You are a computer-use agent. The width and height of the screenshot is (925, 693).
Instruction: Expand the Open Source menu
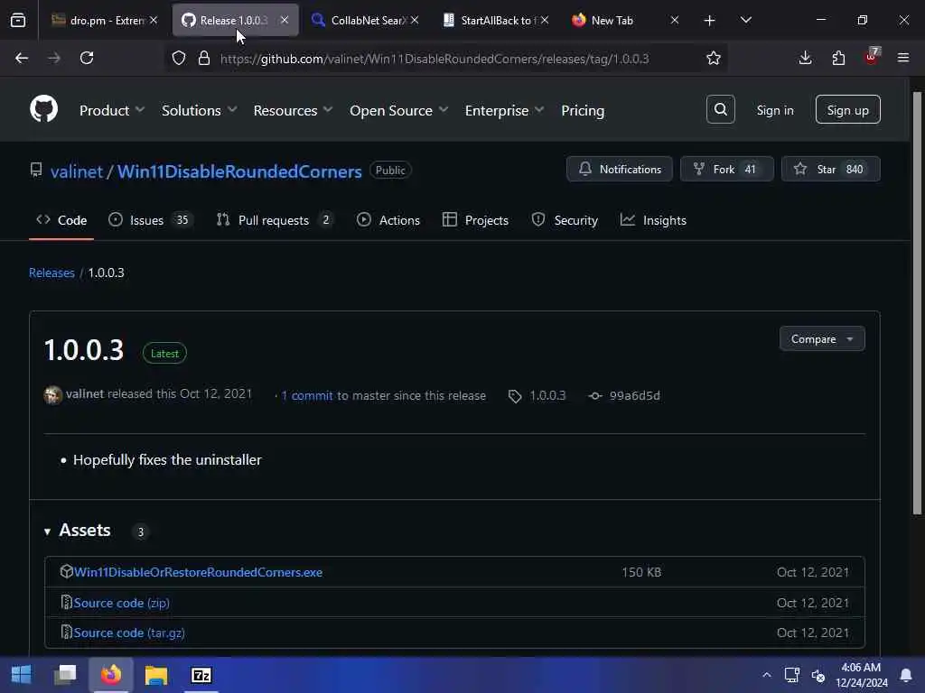tap(398, 110)
